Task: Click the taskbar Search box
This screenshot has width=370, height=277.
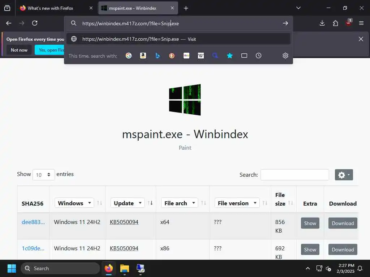Action: click(x=60, y=268)
